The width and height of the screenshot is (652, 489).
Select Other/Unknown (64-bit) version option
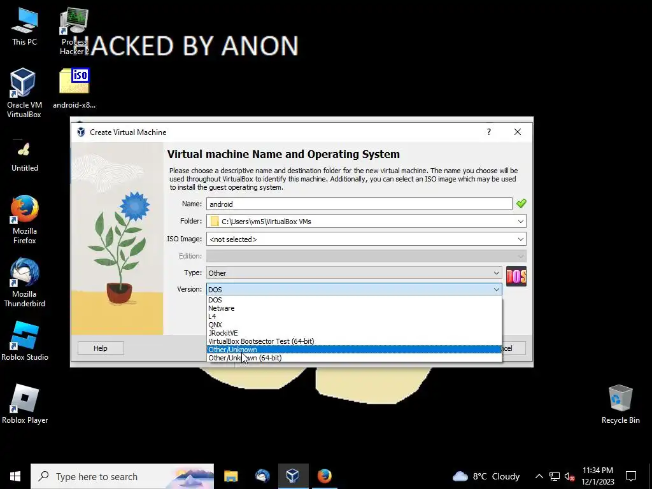click(354, 358)
